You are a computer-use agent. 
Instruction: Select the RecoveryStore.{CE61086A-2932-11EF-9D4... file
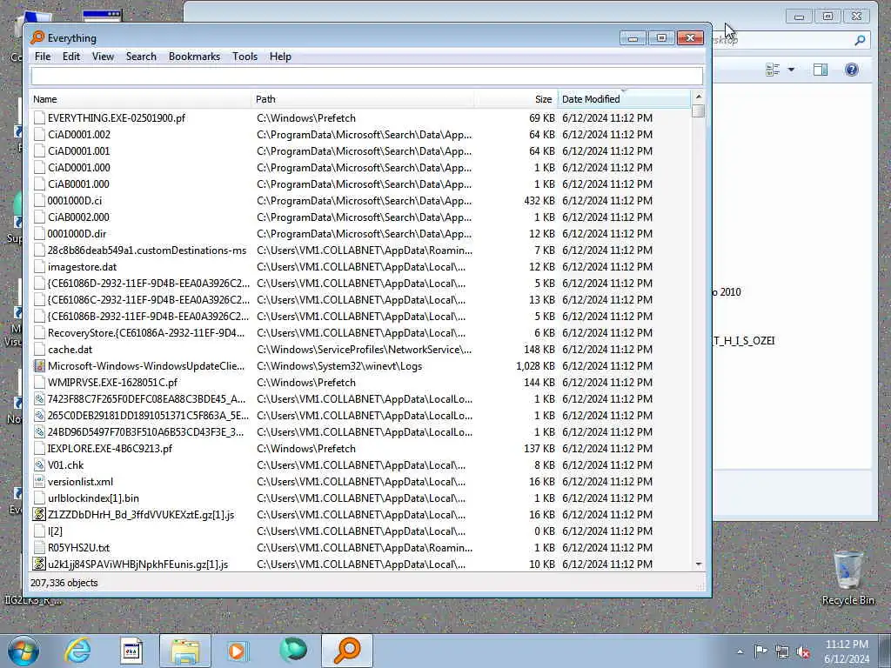click(x=146, y=333)
